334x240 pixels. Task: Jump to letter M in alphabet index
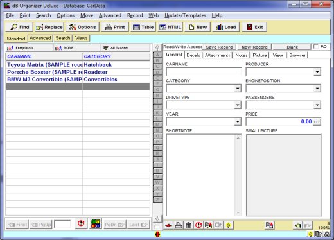pyautogui.click(x=157, y=124)
